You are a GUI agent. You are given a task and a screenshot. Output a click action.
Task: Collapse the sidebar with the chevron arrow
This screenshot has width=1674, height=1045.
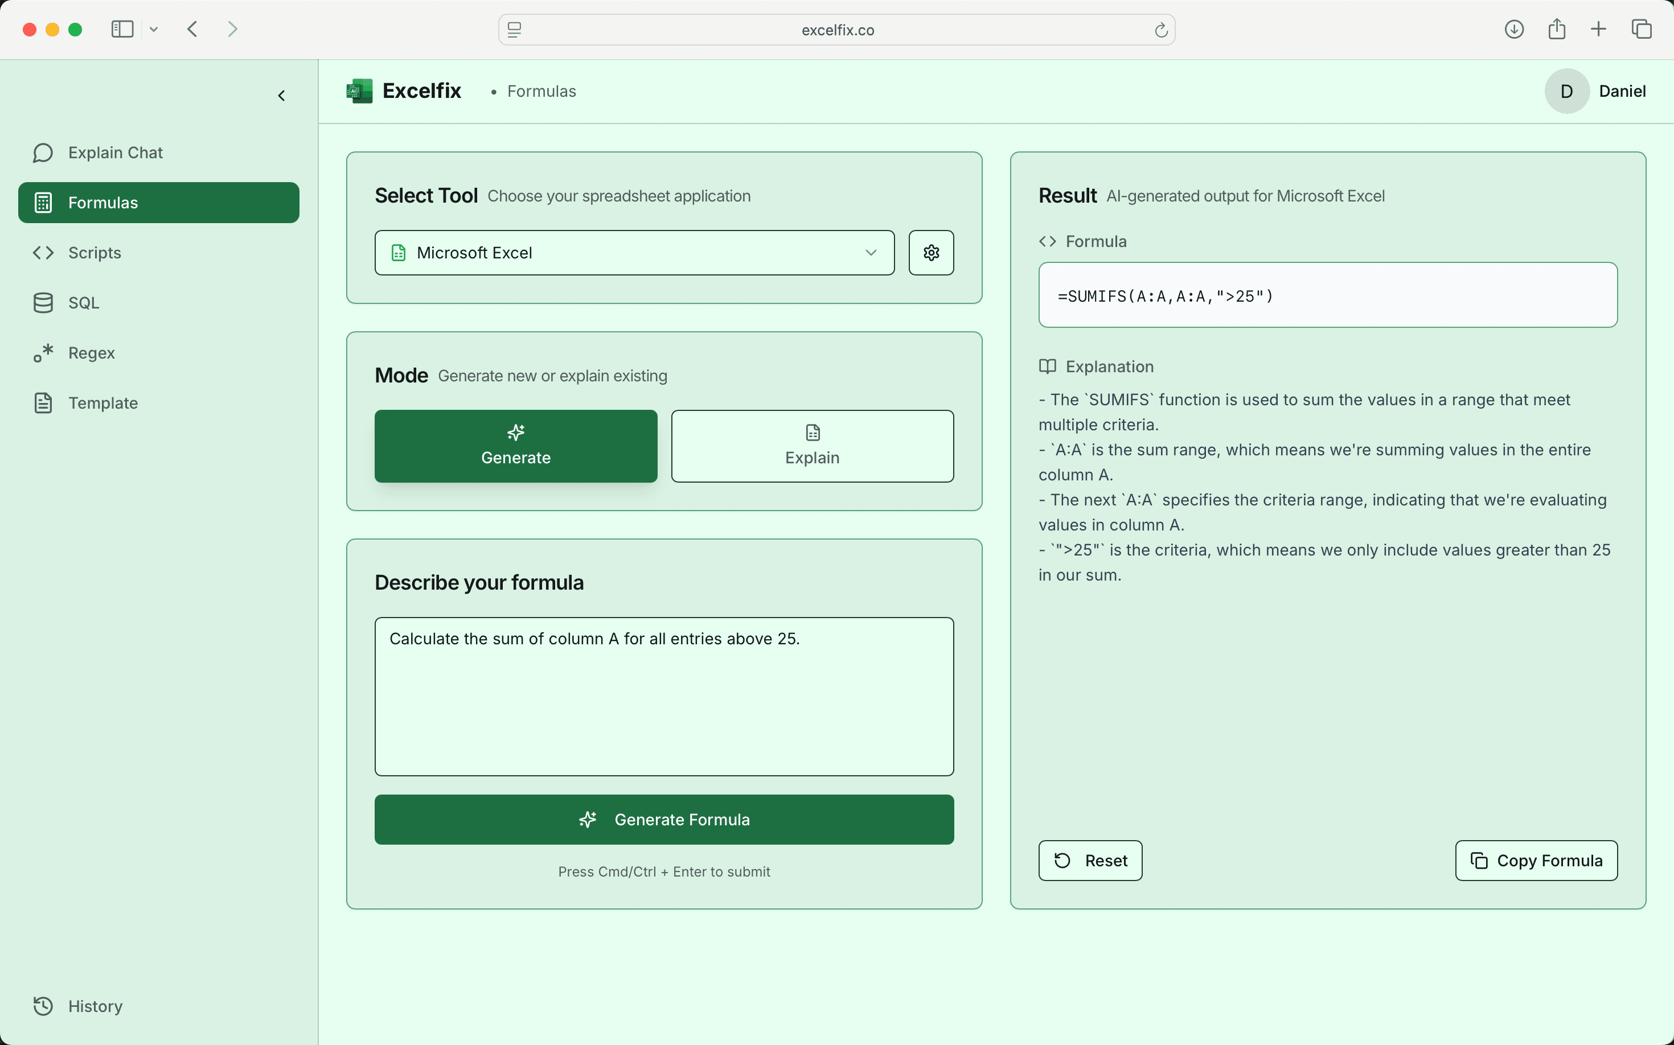[281, 96]
